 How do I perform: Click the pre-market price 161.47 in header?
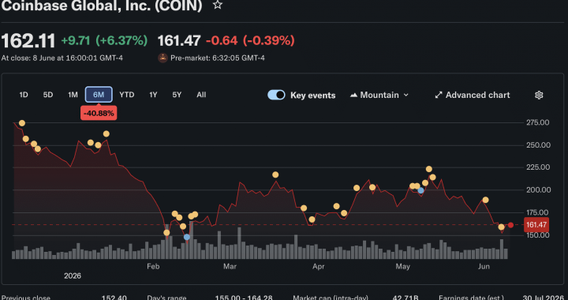pyautogui.click(x=179, y=40)
